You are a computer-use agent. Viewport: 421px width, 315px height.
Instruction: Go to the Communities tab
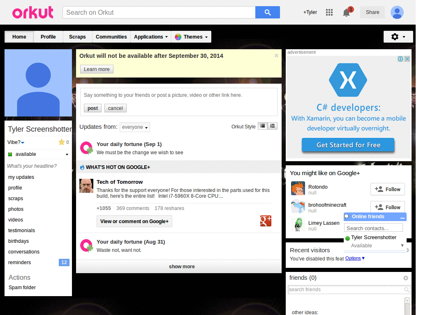[111, 37]
